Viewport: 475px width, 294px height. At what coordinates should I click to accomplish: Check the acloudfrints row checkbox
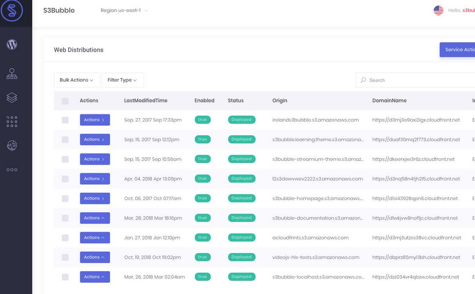[x=65, y=238]
